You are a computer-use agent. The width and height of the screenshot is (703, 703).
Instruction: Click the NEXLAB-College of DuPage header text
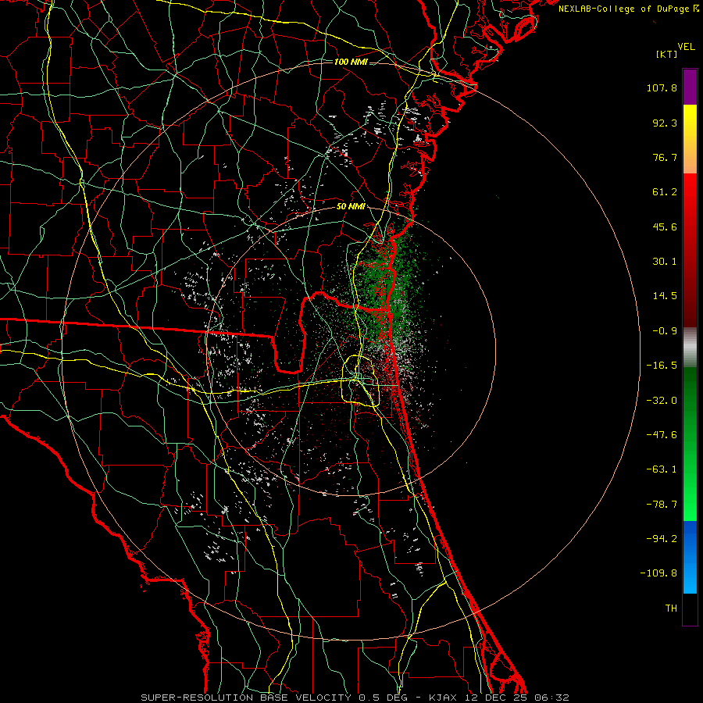pos(628,9)
